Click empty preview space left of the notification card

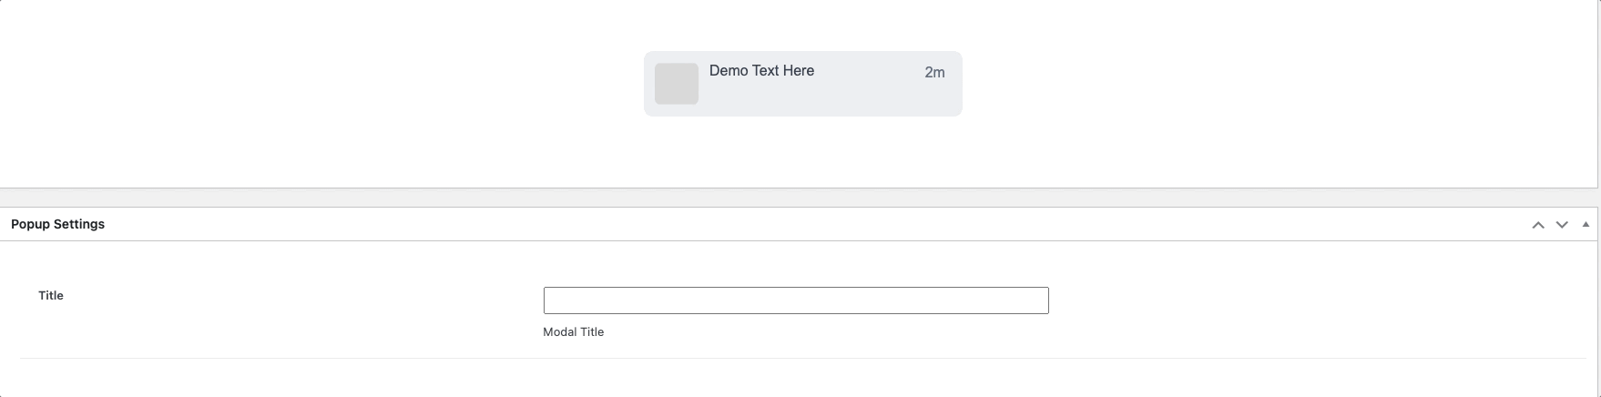pyautogui.click(x=319, y=91)
